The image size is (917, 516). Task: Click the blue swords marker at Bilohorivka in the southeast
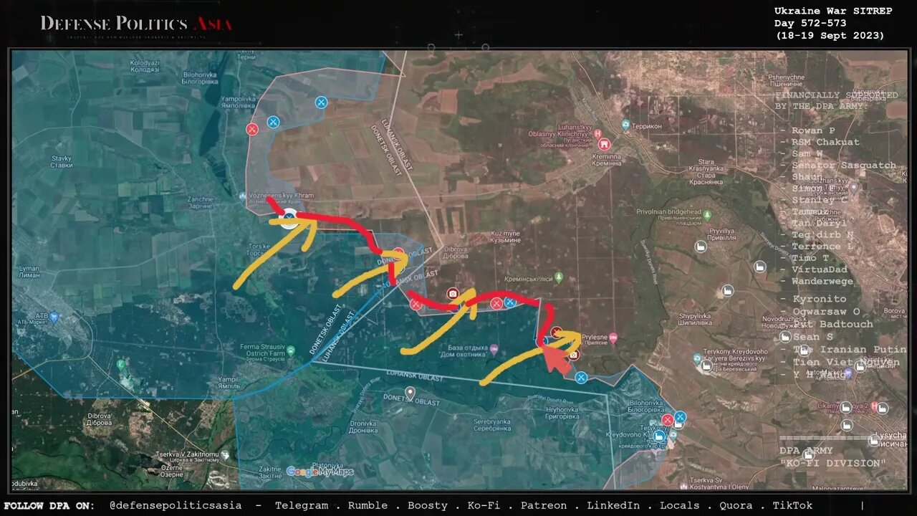(x=680, y=416)
